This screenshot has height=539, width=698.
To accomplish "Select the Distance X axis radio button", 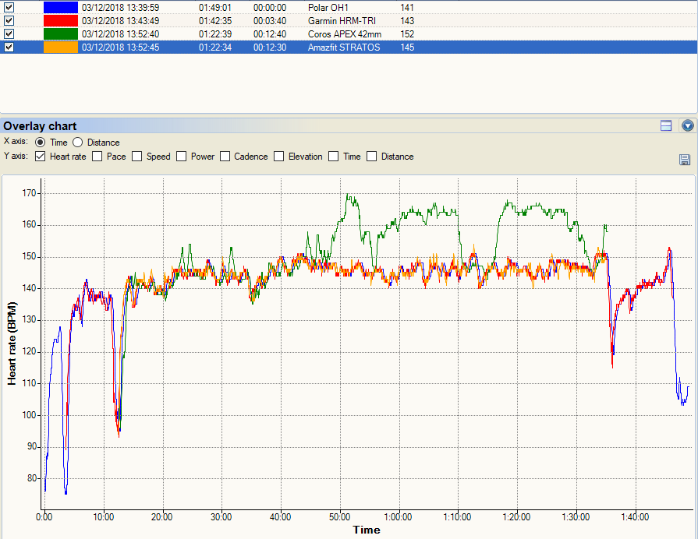I will click(x=77, y=143).
